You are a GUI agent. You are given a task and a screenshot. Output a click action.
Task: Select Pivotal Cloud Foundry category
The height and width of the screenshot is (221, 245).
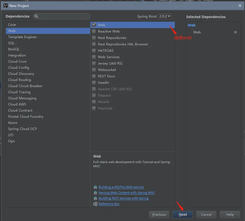pyautogui.click(x=48, y=117)
